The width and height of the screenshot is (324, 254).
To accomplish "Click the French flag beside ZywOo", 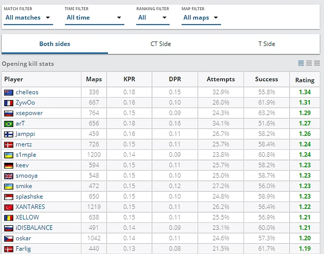I will click(x=8, y=103).
